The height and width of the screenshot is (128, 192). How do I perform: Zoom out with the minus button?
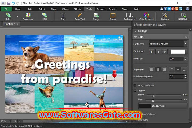(12, 121)
